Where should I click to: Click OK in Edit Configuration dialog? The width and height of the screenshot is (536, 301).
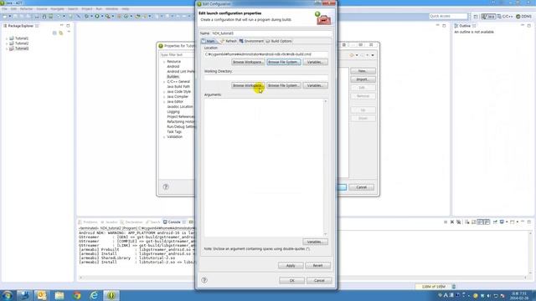point(291,280)
